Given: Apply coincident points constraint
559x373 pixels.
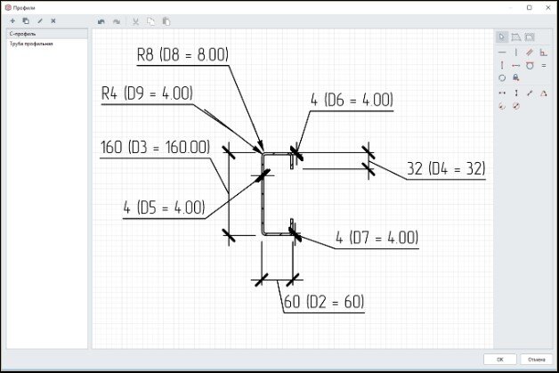Looking at the screenshot, I should click(x=516, y=66).
